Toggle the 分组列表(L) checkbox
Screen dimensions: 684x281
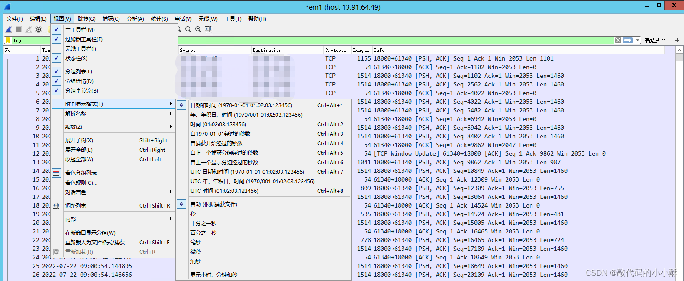tap(56, 71)
